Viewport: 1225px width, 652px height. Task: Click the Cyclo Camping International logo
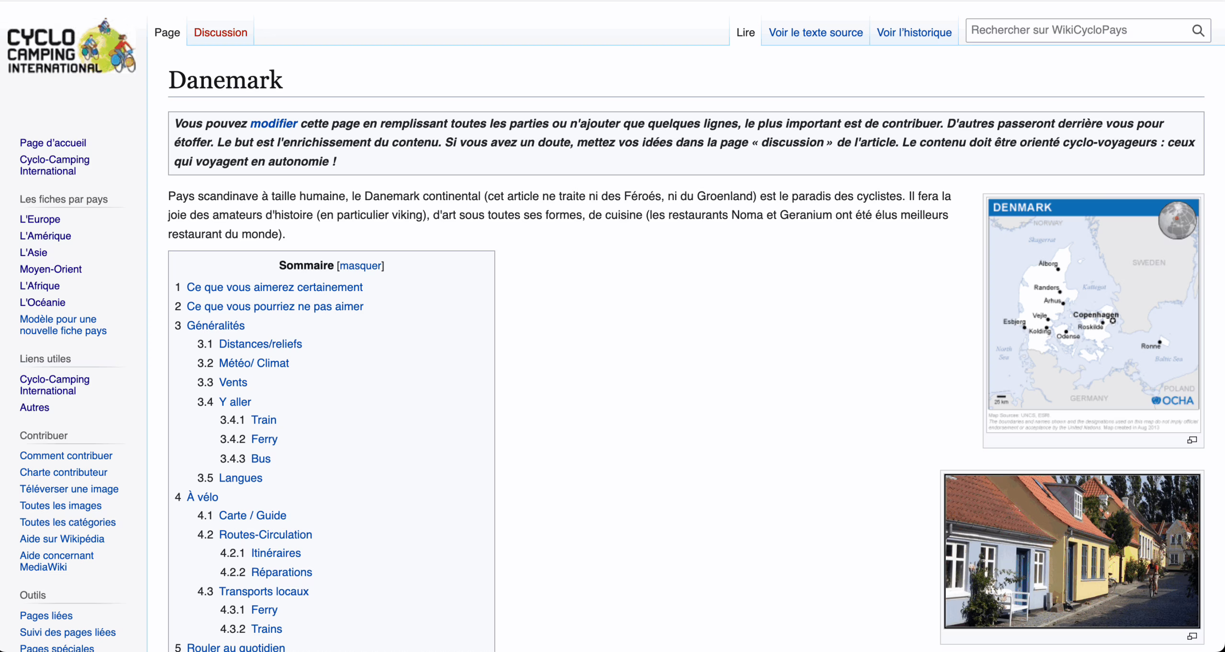click(72, 47)
